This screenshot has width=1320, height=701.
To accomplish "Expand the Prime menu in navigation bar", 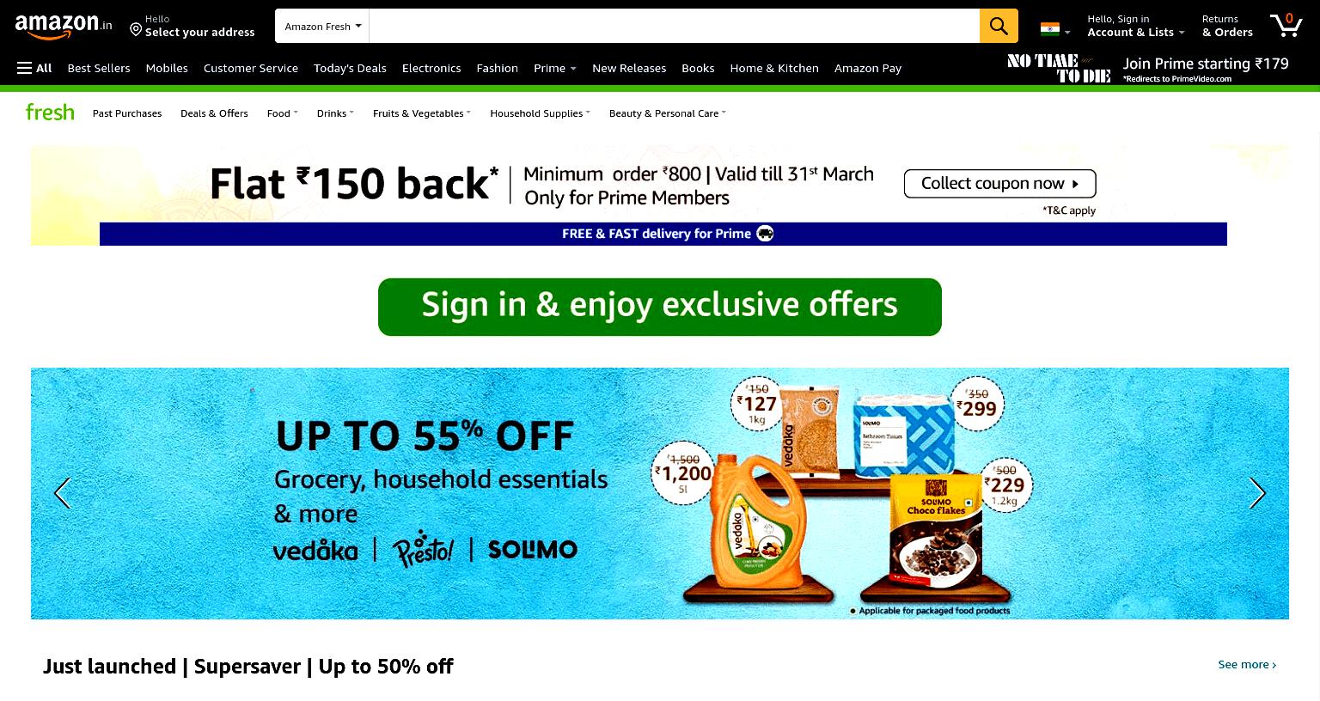I will click(x=554, y=68).
